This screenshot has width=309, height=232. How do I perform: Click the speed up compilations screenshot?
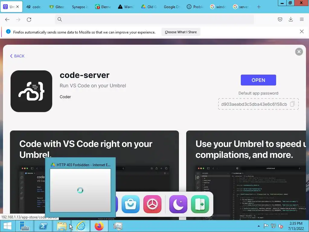tap(246, 175)
